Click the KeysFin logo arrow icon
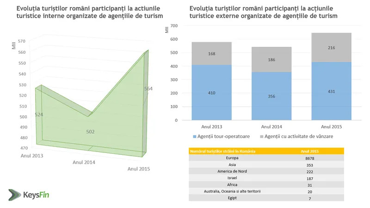Screen dimensions: 370x208 (x=15, y=195)
